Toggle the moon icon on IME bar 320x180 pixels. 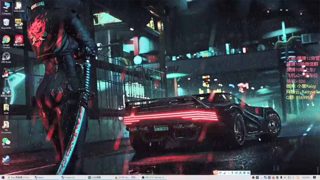[x=224, y=173]
